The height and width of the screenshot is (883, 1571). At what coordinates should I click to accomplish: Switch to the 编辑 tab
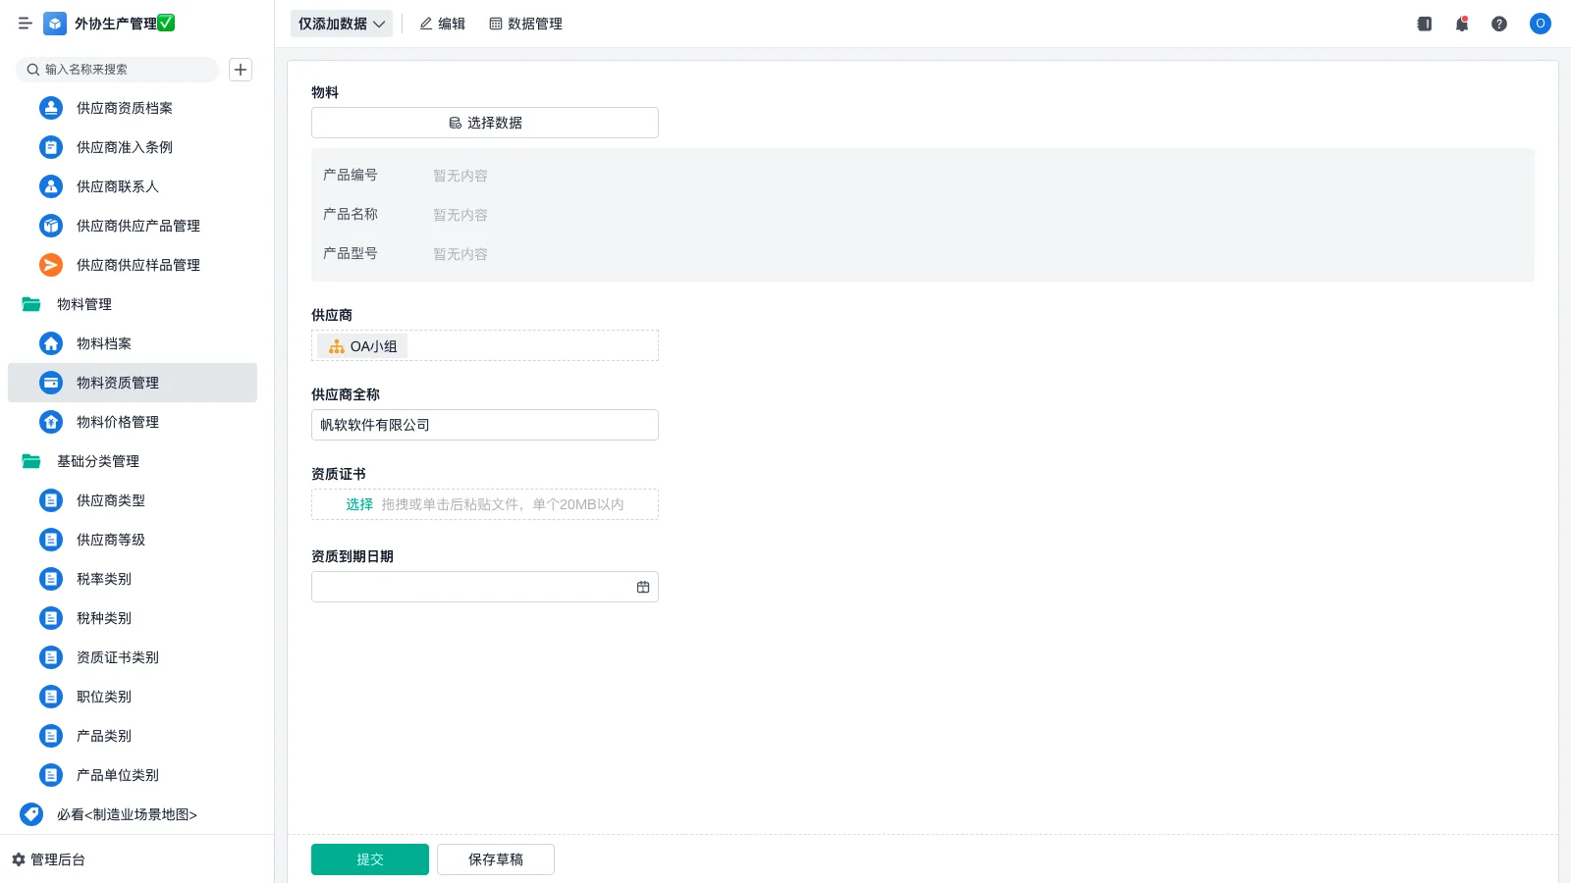[442, 24]
